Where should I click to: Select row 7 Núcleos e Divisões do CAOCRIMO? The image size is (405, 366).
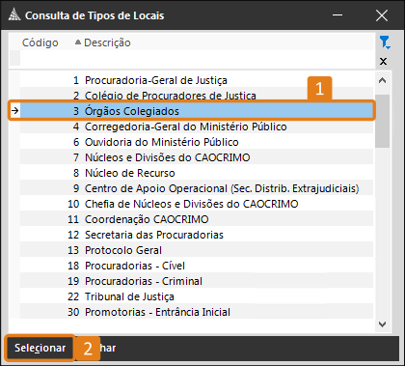(197, 157)
